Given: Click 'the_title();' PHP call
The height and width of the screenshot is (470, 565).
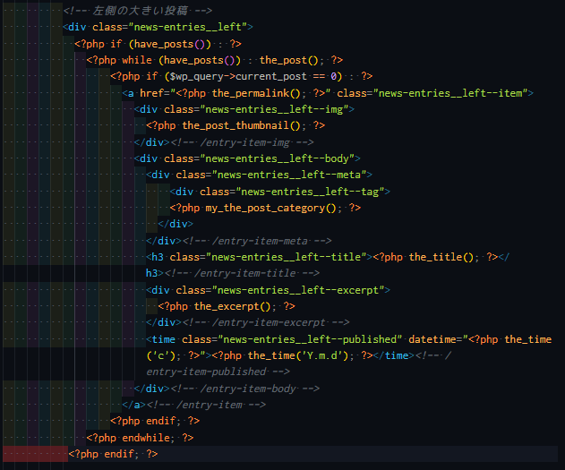Looking at the screenshot, I should (x=444, y=257).
